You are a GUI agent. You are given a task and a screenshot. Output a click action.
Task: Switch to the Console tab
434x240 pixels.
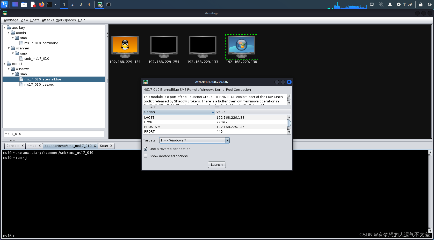click(x=13, y=146)
